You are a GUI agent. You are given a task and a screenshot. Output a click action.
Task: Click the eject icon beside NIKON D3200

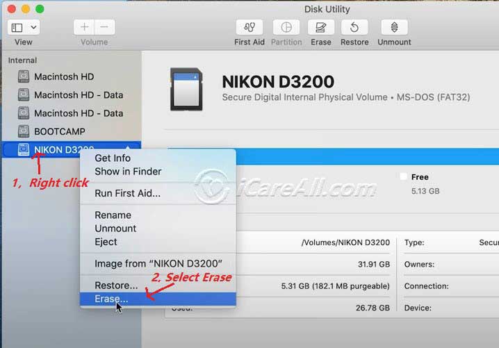[x=128, y=147]
